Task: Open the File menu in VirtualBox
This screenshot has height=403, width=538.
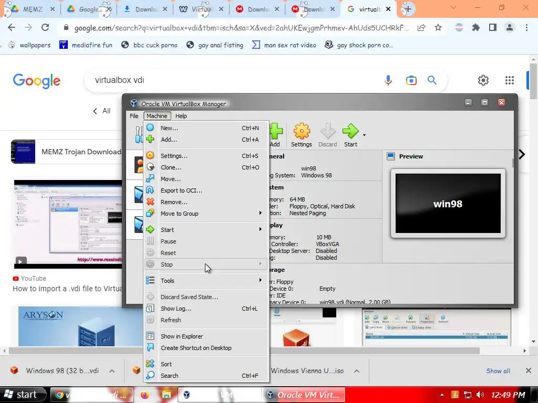Action: tap(134, 116)
